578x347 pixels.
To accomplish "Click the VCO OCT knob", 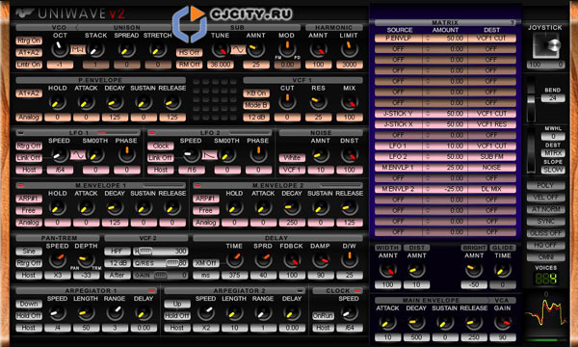I will [x=60, y=49].
